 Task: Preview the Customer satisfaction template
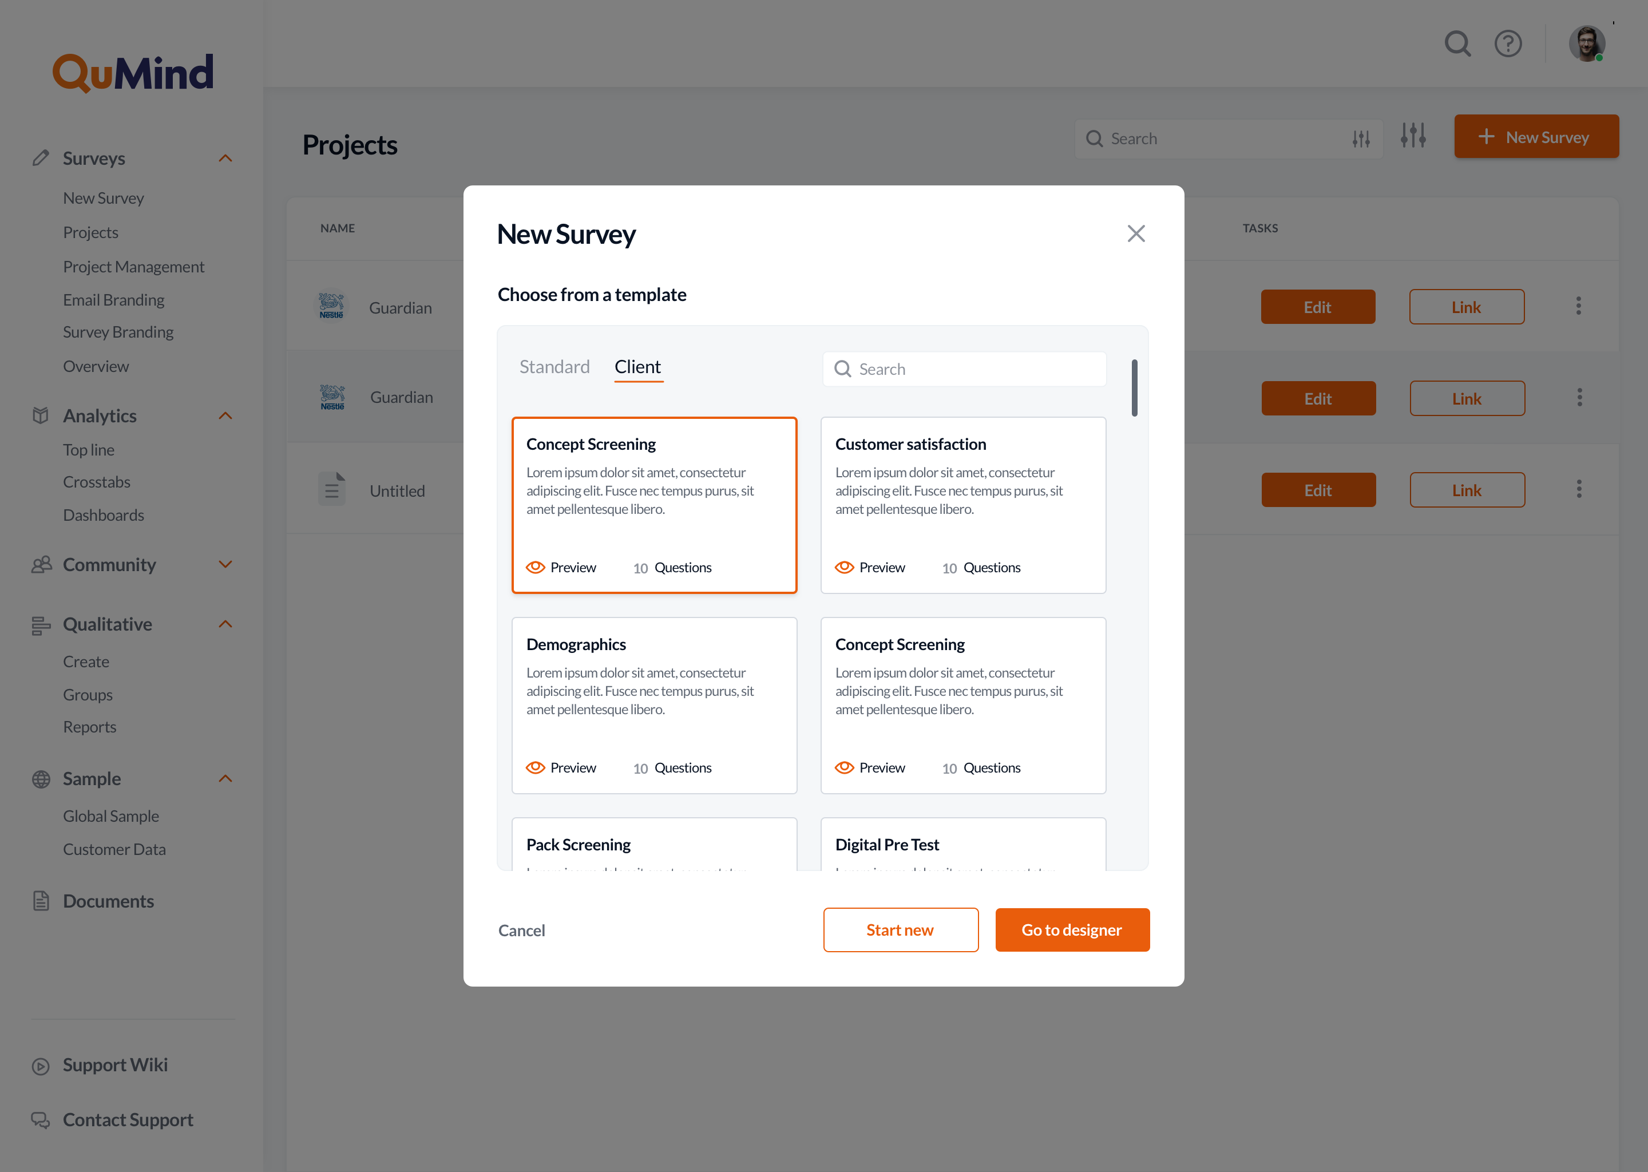point(869,567)
